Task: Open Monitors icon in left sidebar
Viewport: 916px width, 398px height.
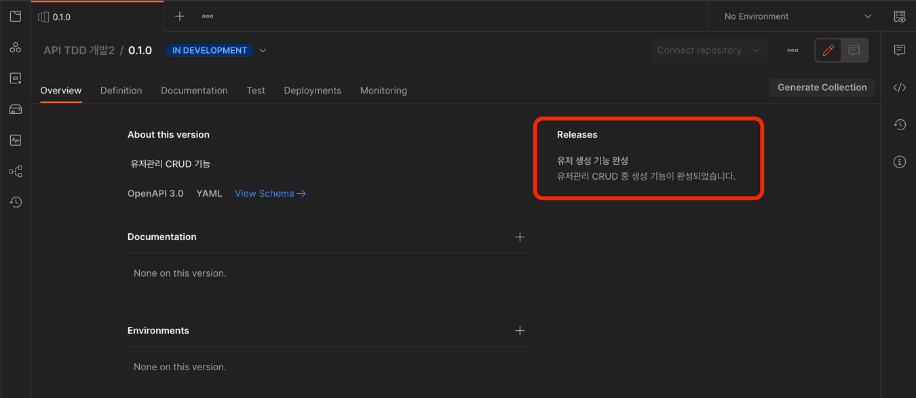Action: (16, 140)
